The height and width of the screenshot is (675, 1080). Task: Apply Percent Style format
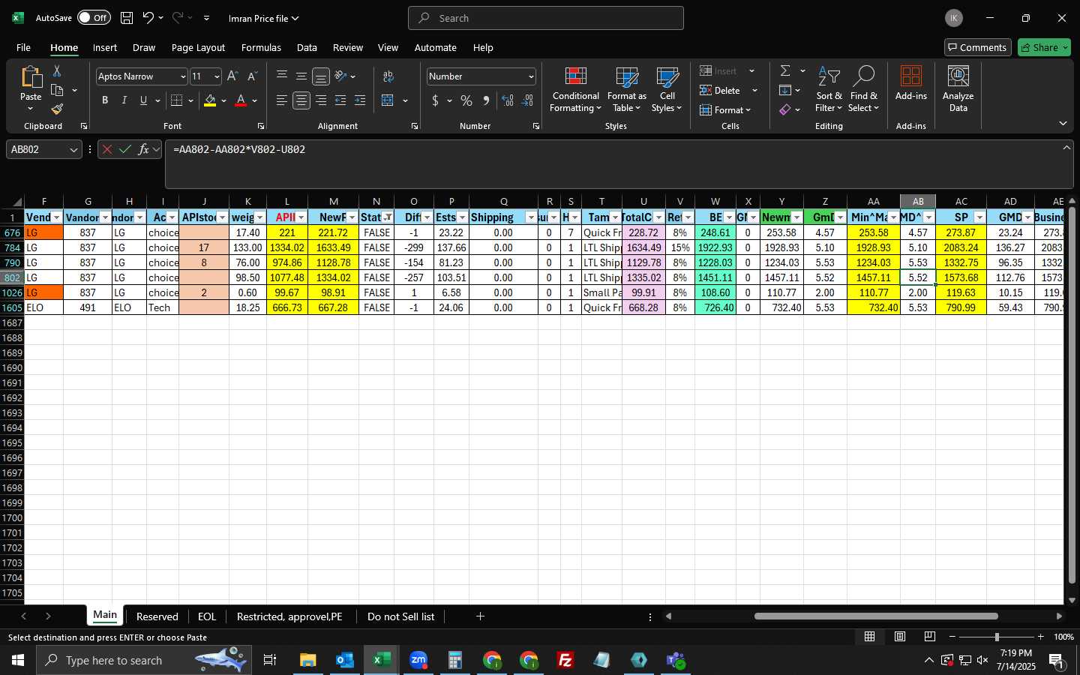[466, 100]
